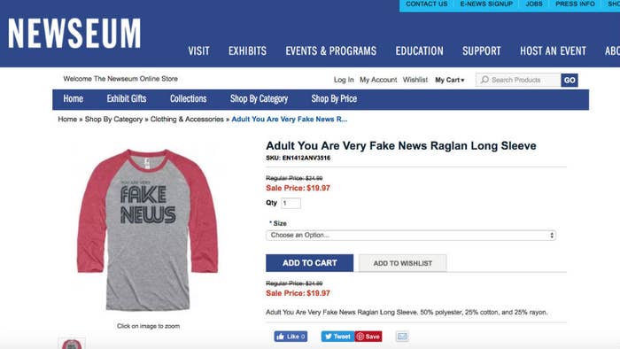
Task: Open Shop By Price menu
Action: click(334, 99)
